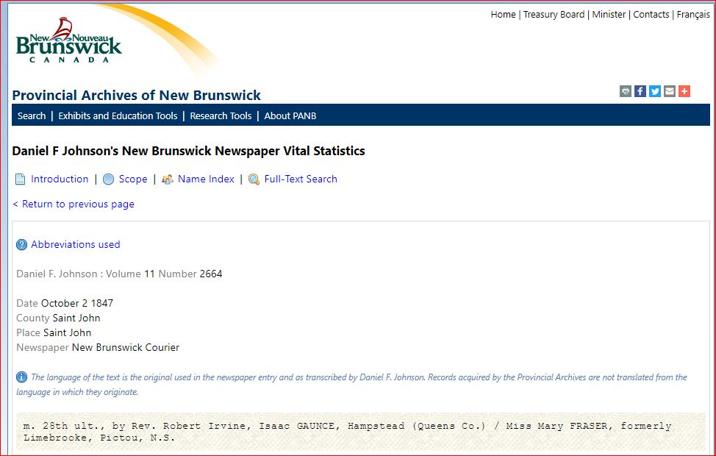
Task: Click the print page icon
Action: click(x=626, y=91)
